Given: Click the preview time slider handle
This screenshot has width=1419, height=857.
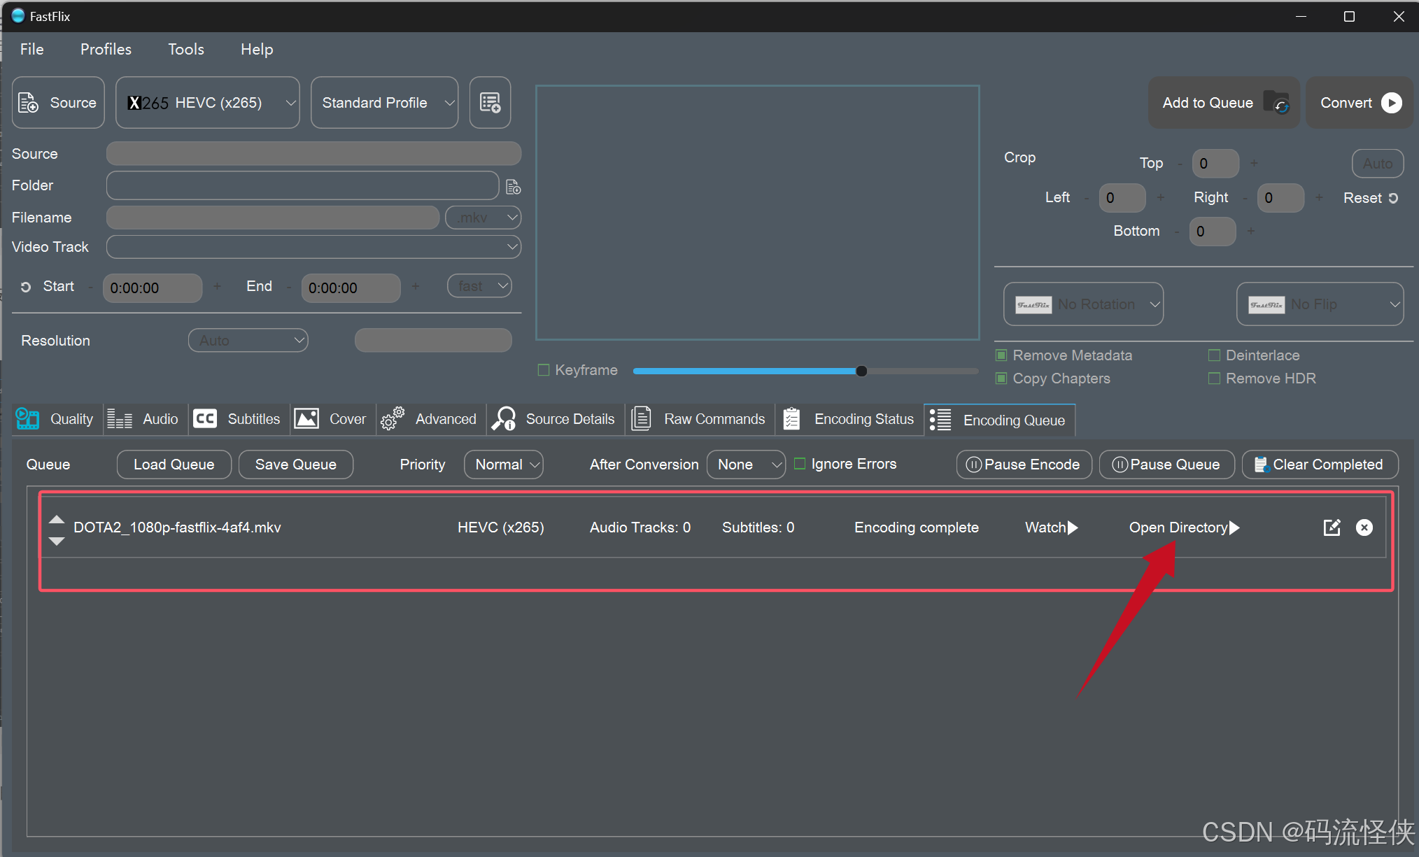Looking at the screenshot, I should [861, 371].
